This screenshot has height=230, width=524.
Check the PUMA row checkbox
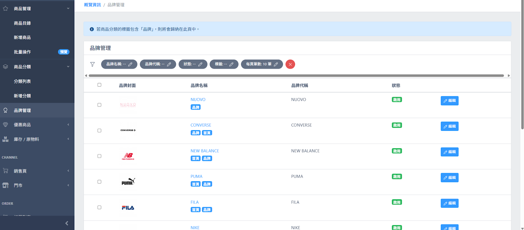(99, 182)
